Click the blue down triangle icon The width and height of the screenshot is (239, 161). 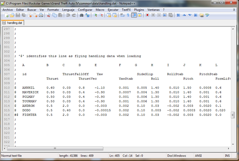coord(190,15)
